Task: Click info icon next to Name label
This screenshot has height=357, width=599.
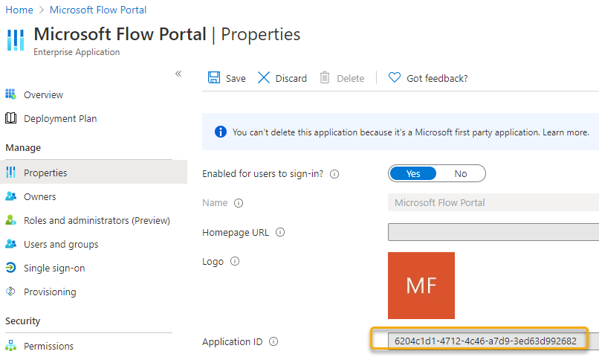Action: (239, 203)
